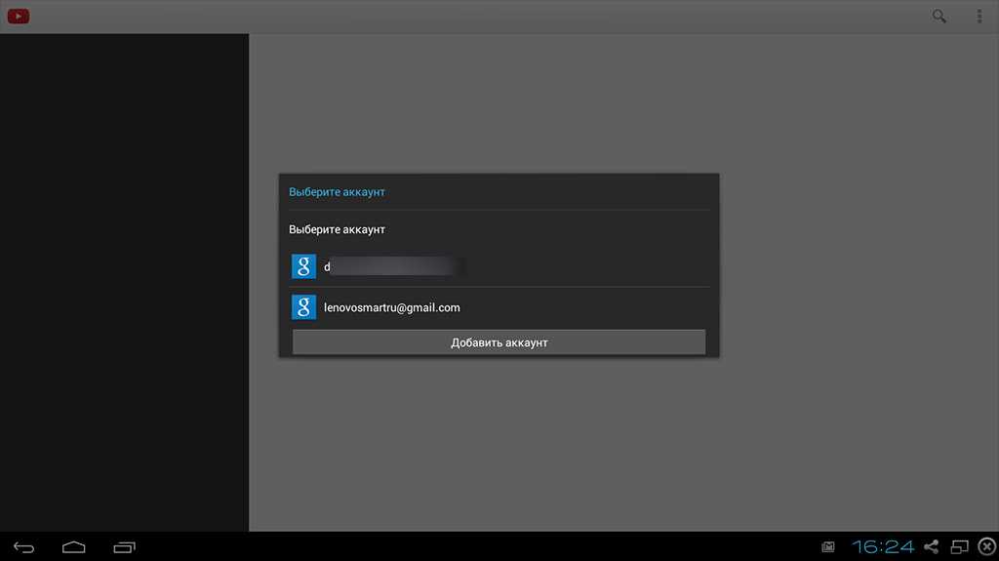Tap the share icon in status bar
Screen dimensions: 999x561
[x=932, y=547]
